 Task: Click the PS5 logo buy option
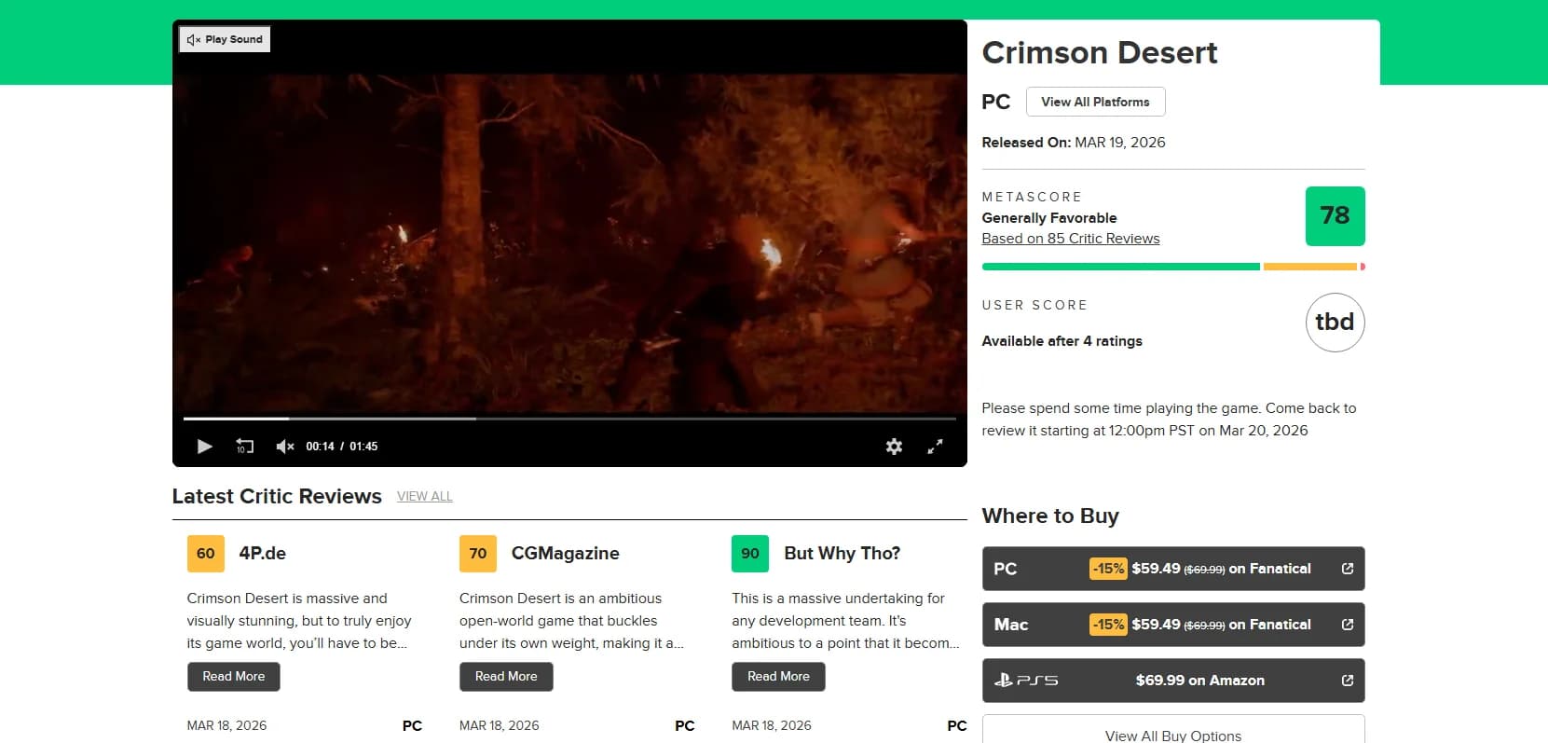coord(1026,681)
